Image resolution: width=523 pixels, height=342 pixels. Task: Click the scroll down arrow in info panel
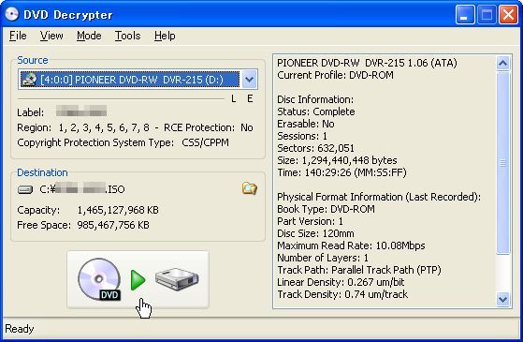(x=503, y=299)
